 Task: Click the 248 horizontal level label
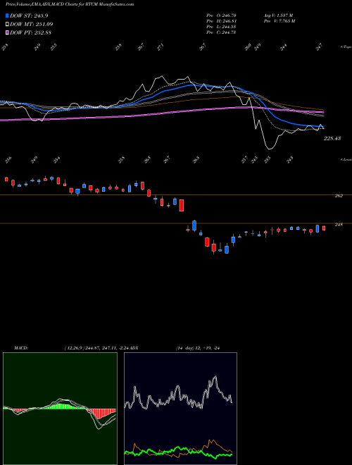pos(339,225)
